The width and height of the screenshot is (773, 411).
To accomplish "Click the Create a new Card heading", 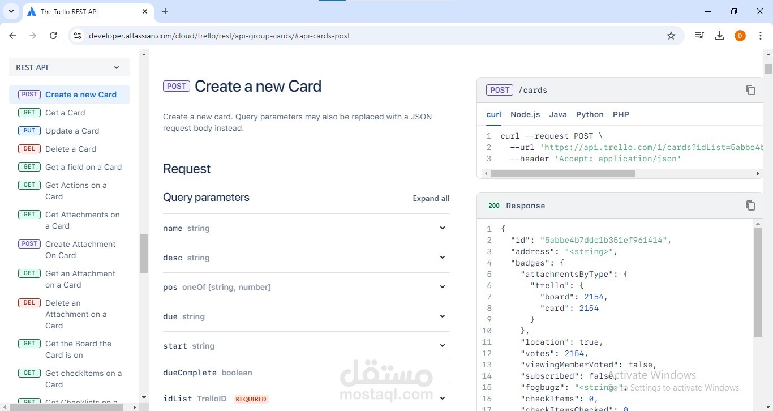I will point(258,86).
